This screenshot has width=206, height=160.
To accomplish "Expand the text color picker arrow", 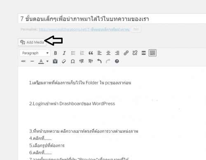I will tap(47, 61).
